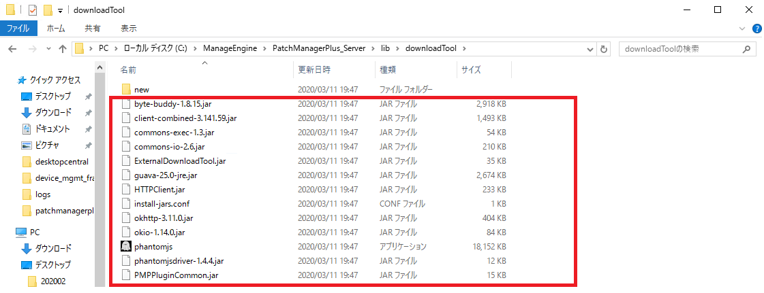Select the new folder icon
This screenshot has width=764, height=293.
[x=126, y=90]
